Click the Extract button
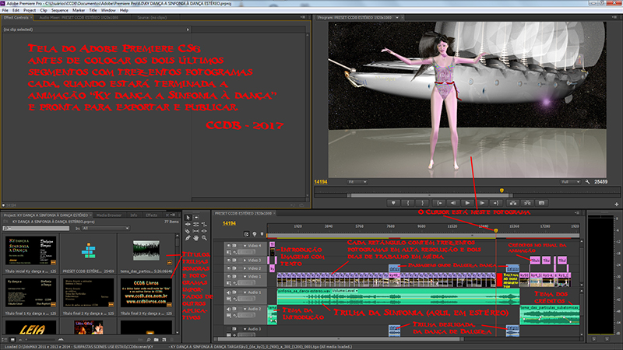623x350 pixels. click(527, 203)
